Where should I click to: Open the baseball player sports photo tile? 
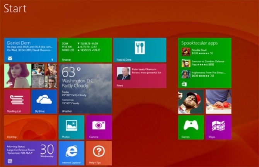tap(191, 102)
